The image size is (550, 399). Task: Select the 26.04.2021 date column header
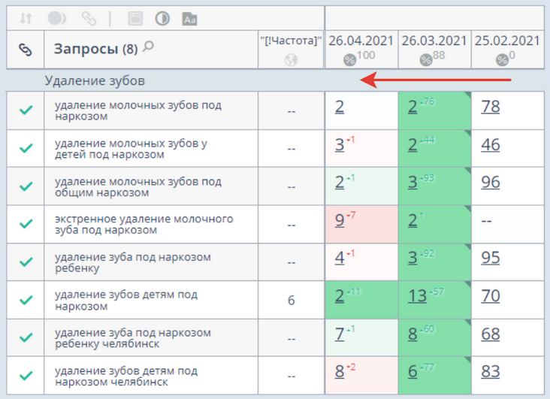pos(361,49)
